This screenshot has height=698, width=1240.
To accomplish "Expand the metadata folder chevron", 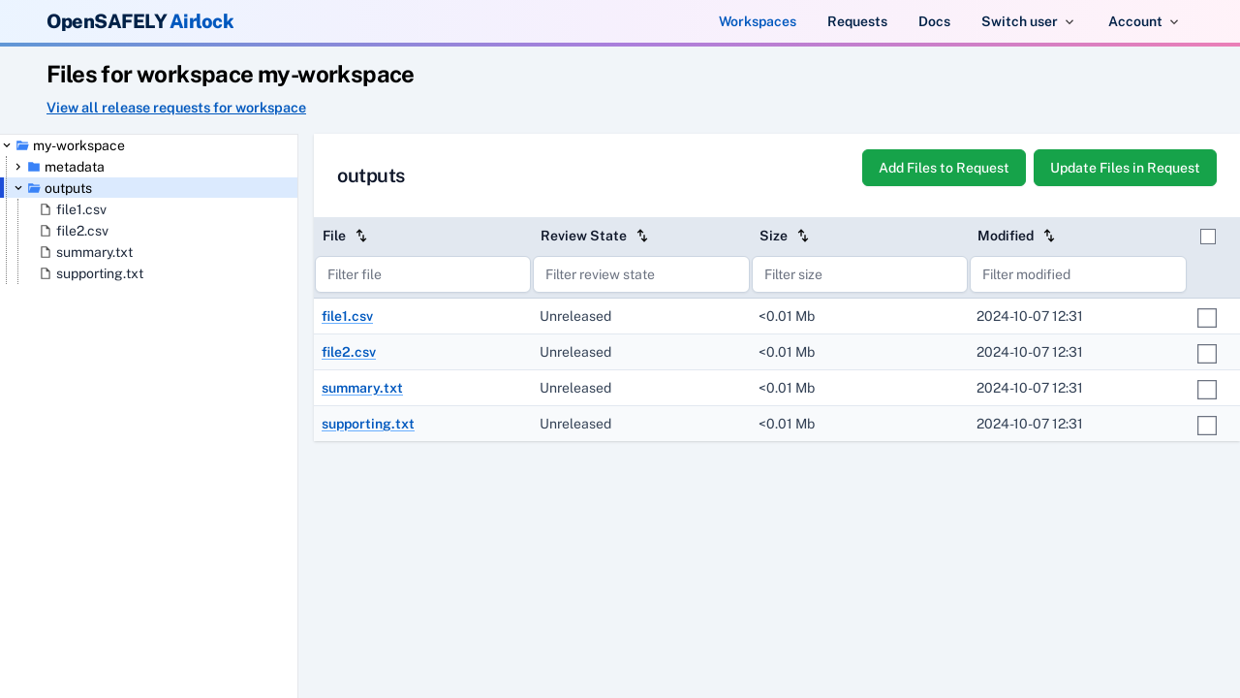I will coord(18,167).
